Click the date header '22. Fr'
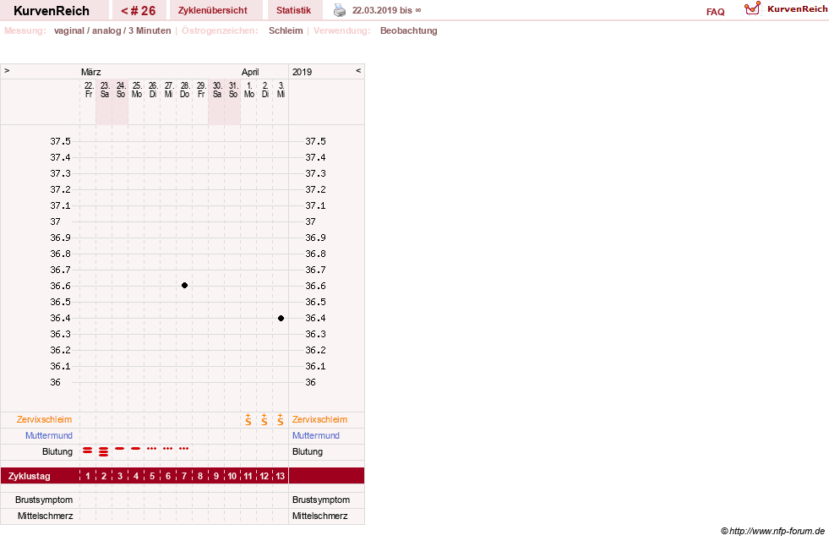829x541 pixels. 89,90
